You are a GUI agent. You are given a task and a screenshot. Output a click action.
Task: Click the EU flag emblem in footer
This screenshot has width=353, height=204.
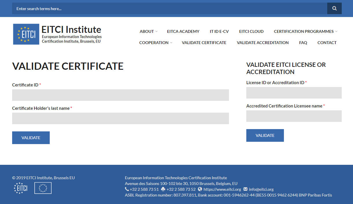[43, 188]
